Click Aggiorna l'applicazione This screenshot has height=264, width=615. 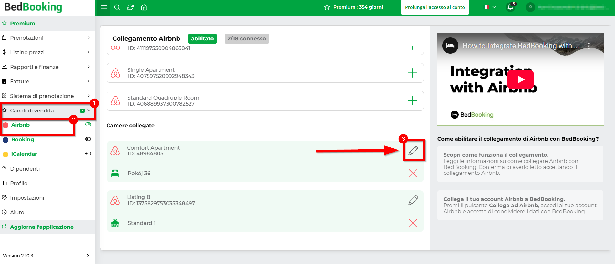click(x=47, y=227)
